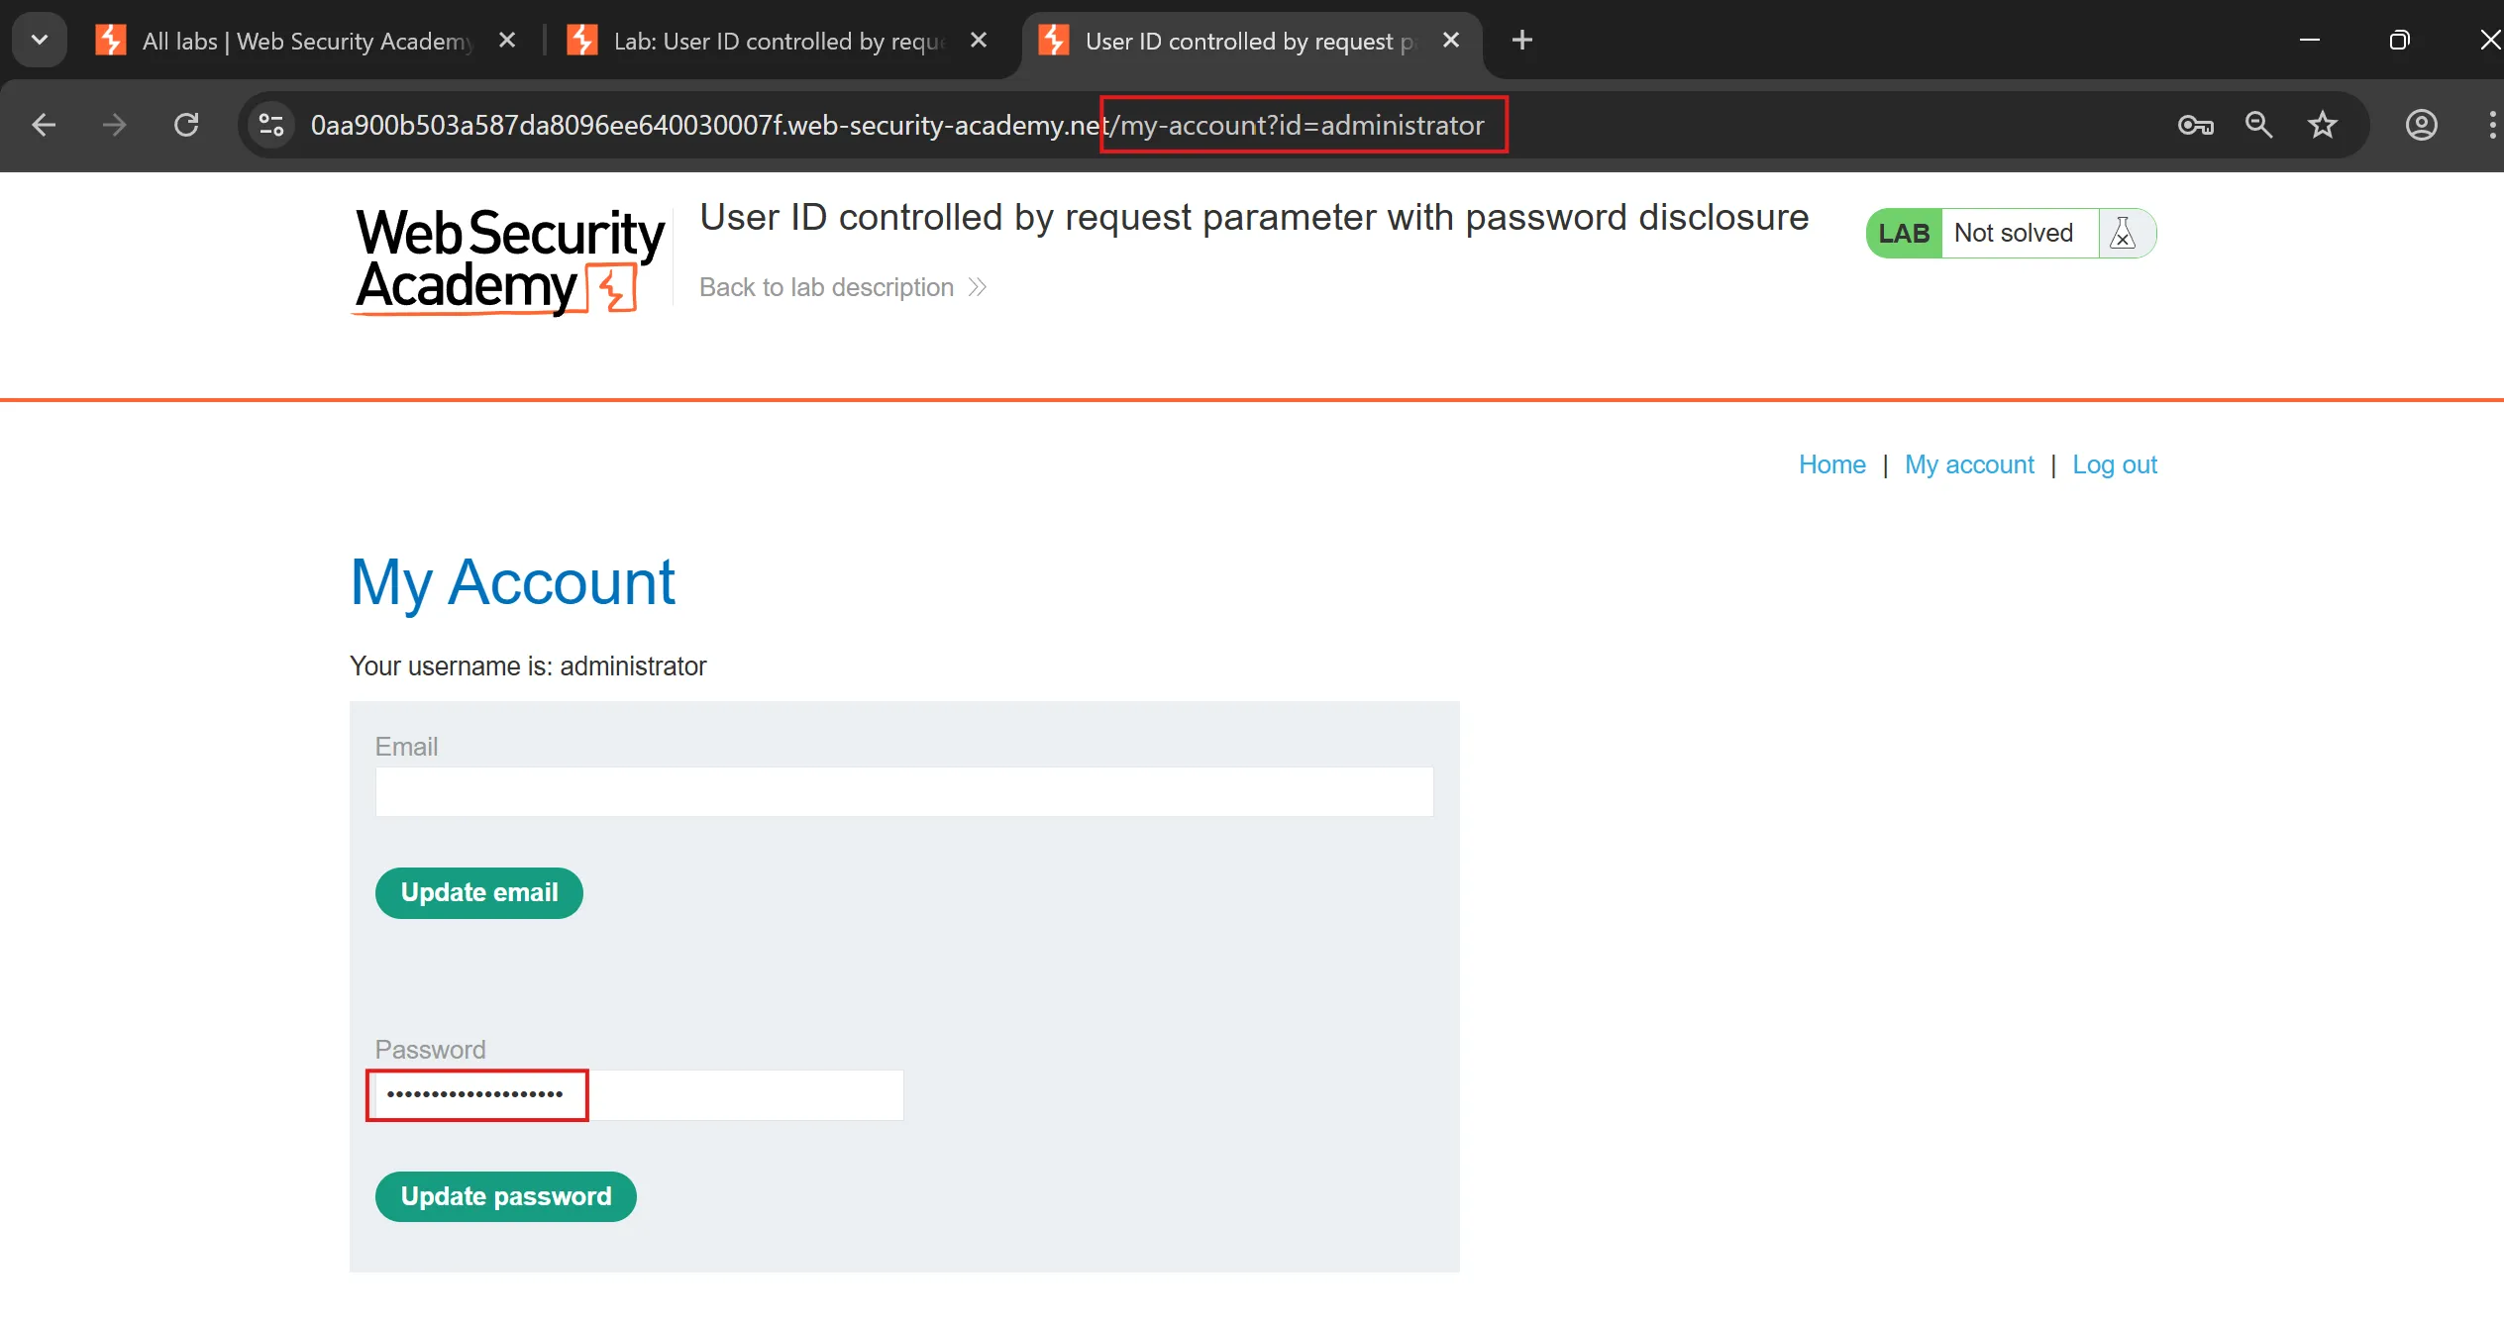This screenshot has height=1329, width=2504.
Task: Click the lab flask icon
Action: point(2123,234)
